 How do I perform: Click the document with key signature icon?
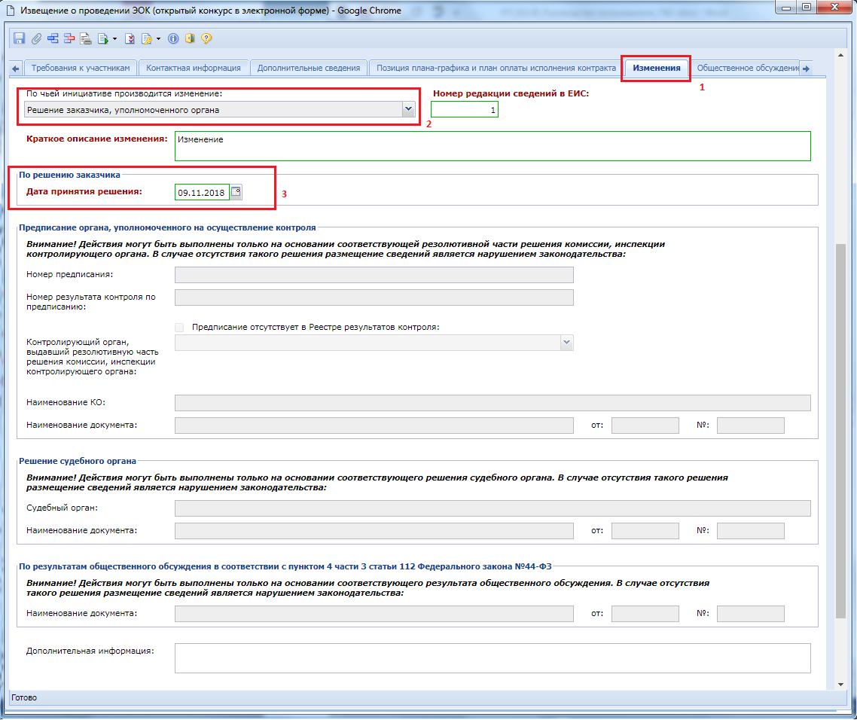click(x=147, y=38)
